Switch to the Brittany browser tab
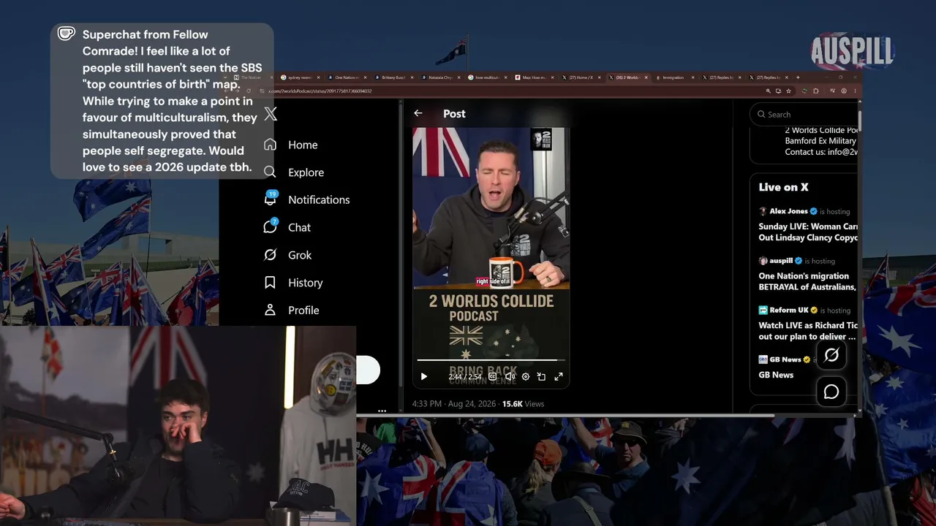 [x=394, y=77]
